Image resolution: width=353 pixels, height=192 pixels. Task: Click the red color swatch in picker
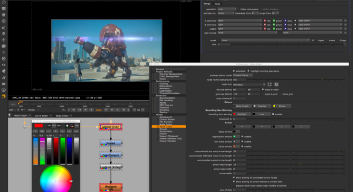pos(38,126)
